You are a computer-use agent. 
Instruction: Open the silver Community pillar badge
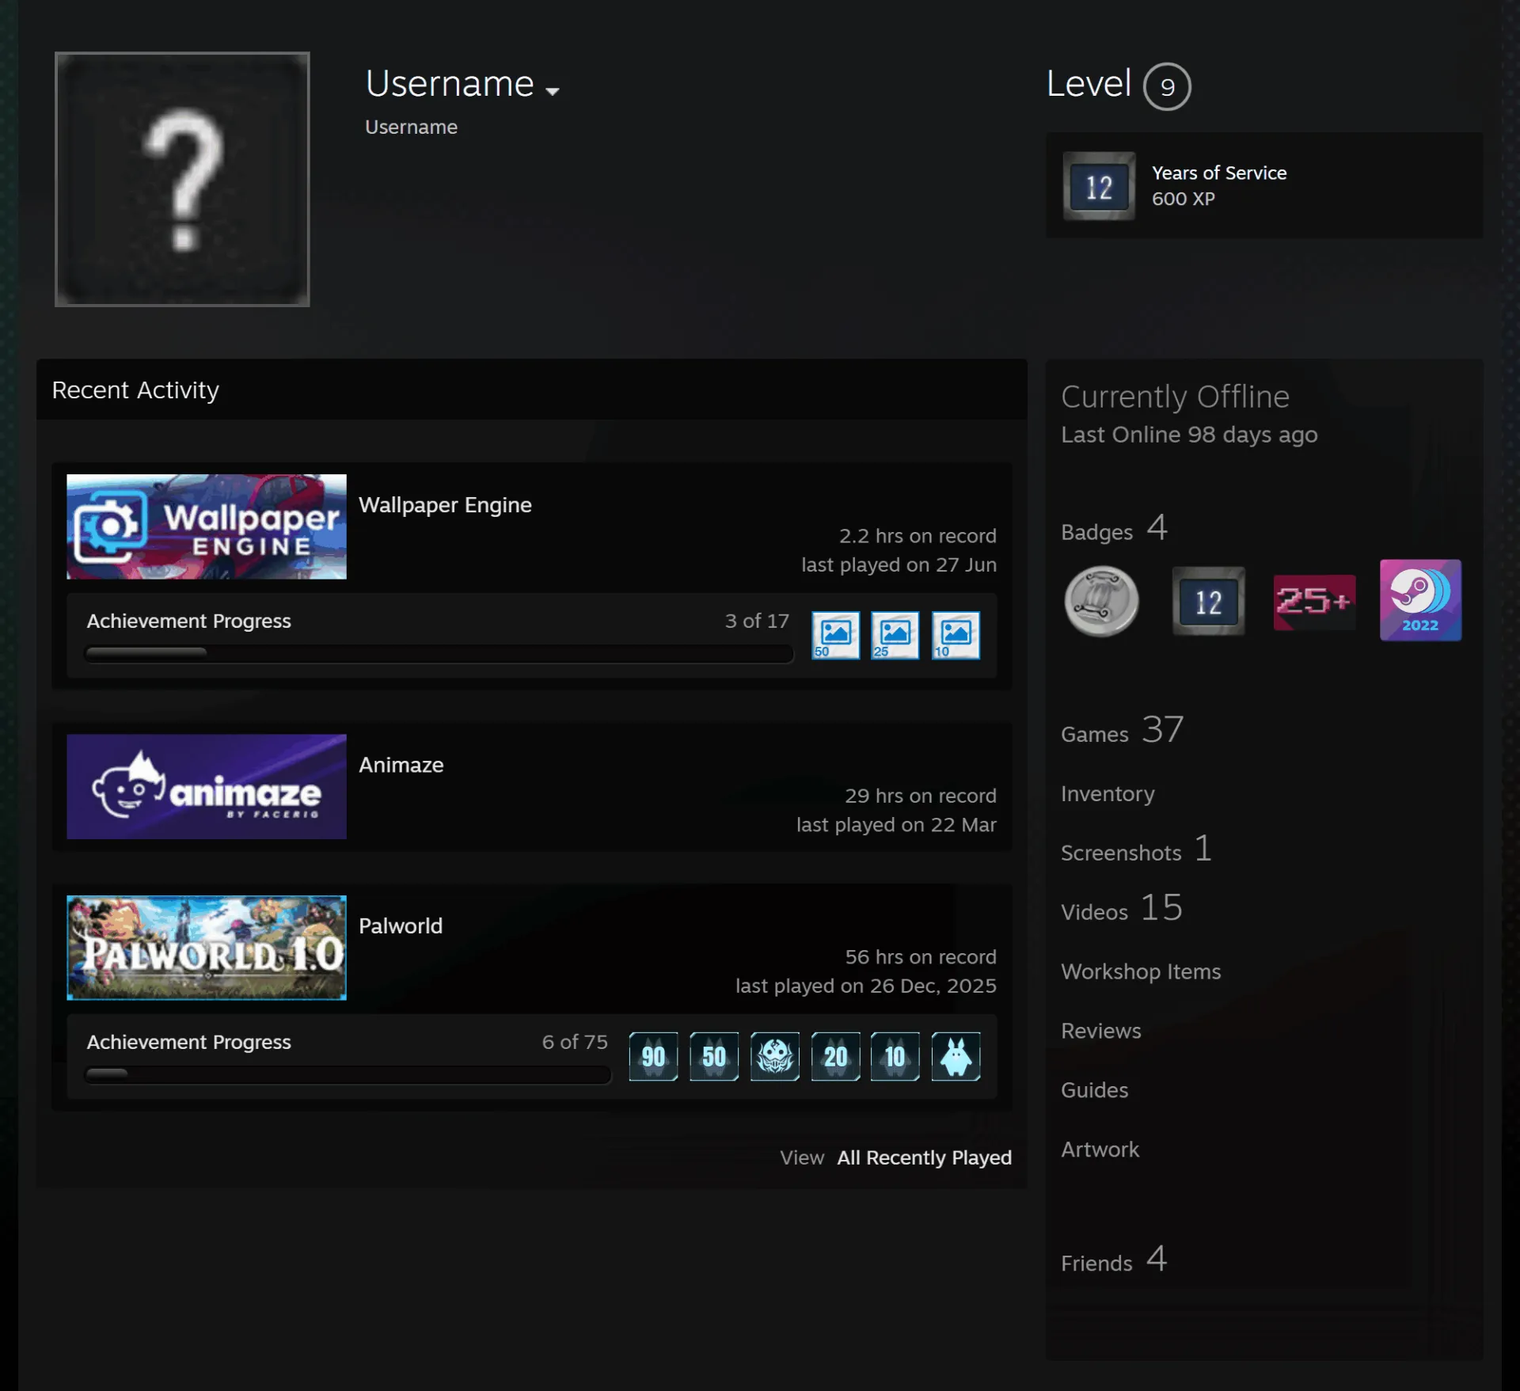click(1101, 602)
